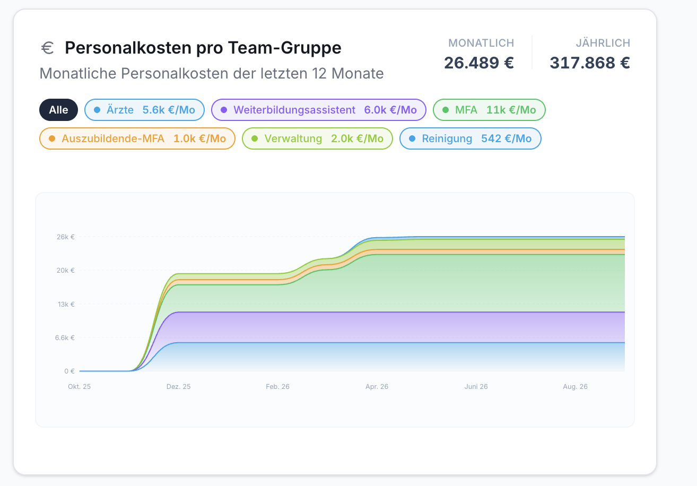Toggle the Verwaltung 2.0k €/Mo filter

[x=317, y=138]
